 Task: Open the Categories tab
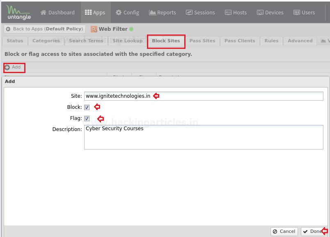click(46, 41)
